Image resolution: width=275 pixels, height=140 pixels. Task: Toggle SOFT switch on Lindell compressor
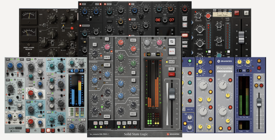209,52
